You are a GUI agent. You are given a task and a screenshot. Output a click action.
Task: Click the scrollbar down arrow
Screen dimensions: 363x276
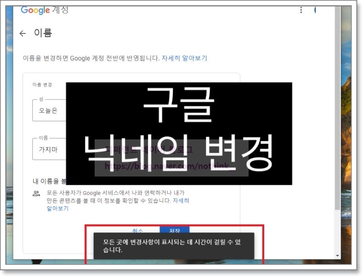[x=338, y=256]
